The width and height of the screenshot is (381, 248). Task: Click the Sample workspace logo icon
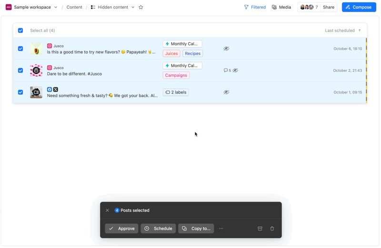[x=9, y=7]
